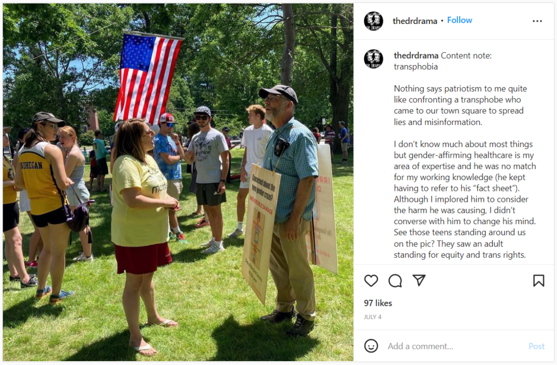Follow thedrdrama account

coord(459,20)
